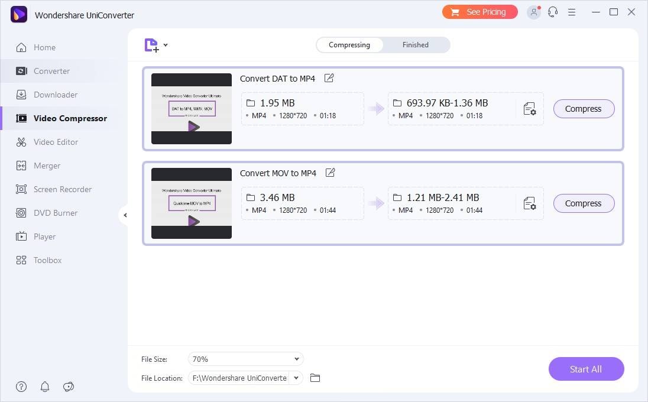The height and width of the screenshot is (402, 648).
Task: Open compression settings for DAT to MP4 video
Action: coord(529,109)
